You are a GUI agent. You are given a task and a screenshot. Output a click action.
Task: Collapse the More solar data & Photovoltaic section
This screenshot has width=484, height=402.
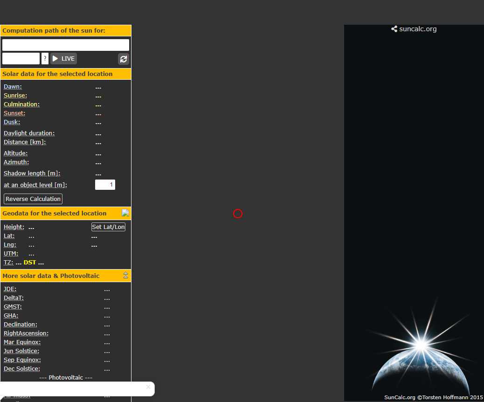[x=125, y=276]
